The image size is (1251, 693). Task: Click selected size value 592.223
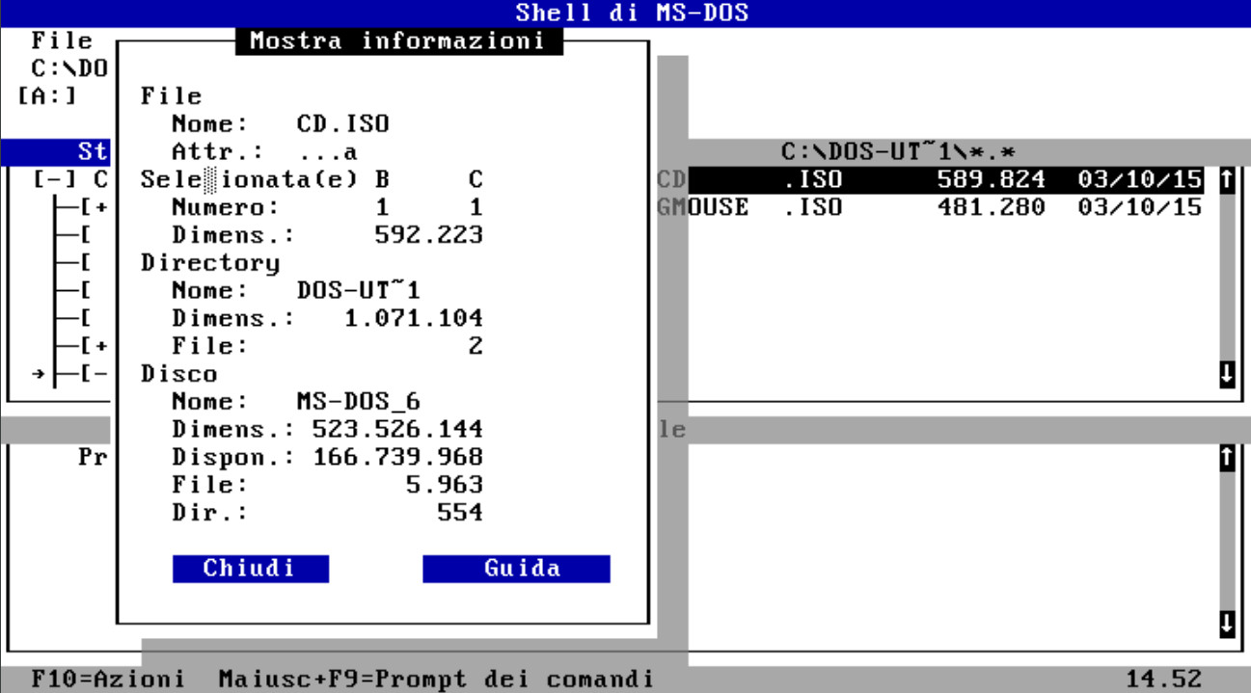(x=428, y=235)
